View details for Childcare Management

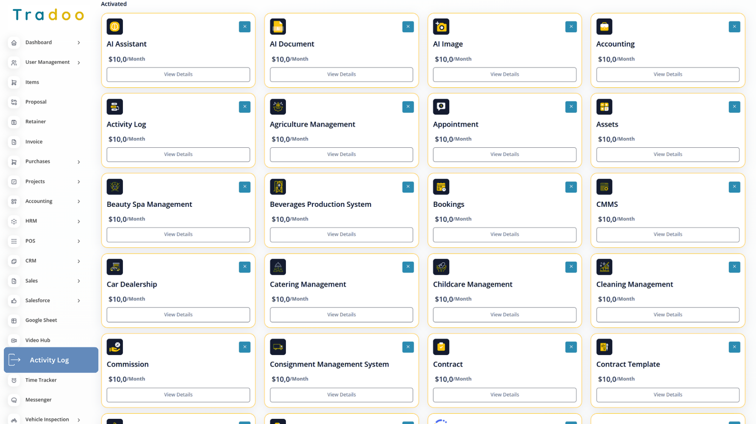(504, 315)
